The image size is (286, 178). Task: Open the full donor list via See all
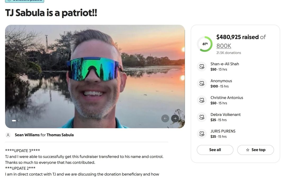(x=215, y=150)
